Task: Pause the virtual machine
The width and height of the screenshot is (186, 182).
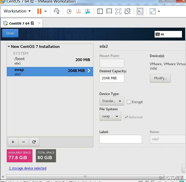Action: click(x=39, y=11)
